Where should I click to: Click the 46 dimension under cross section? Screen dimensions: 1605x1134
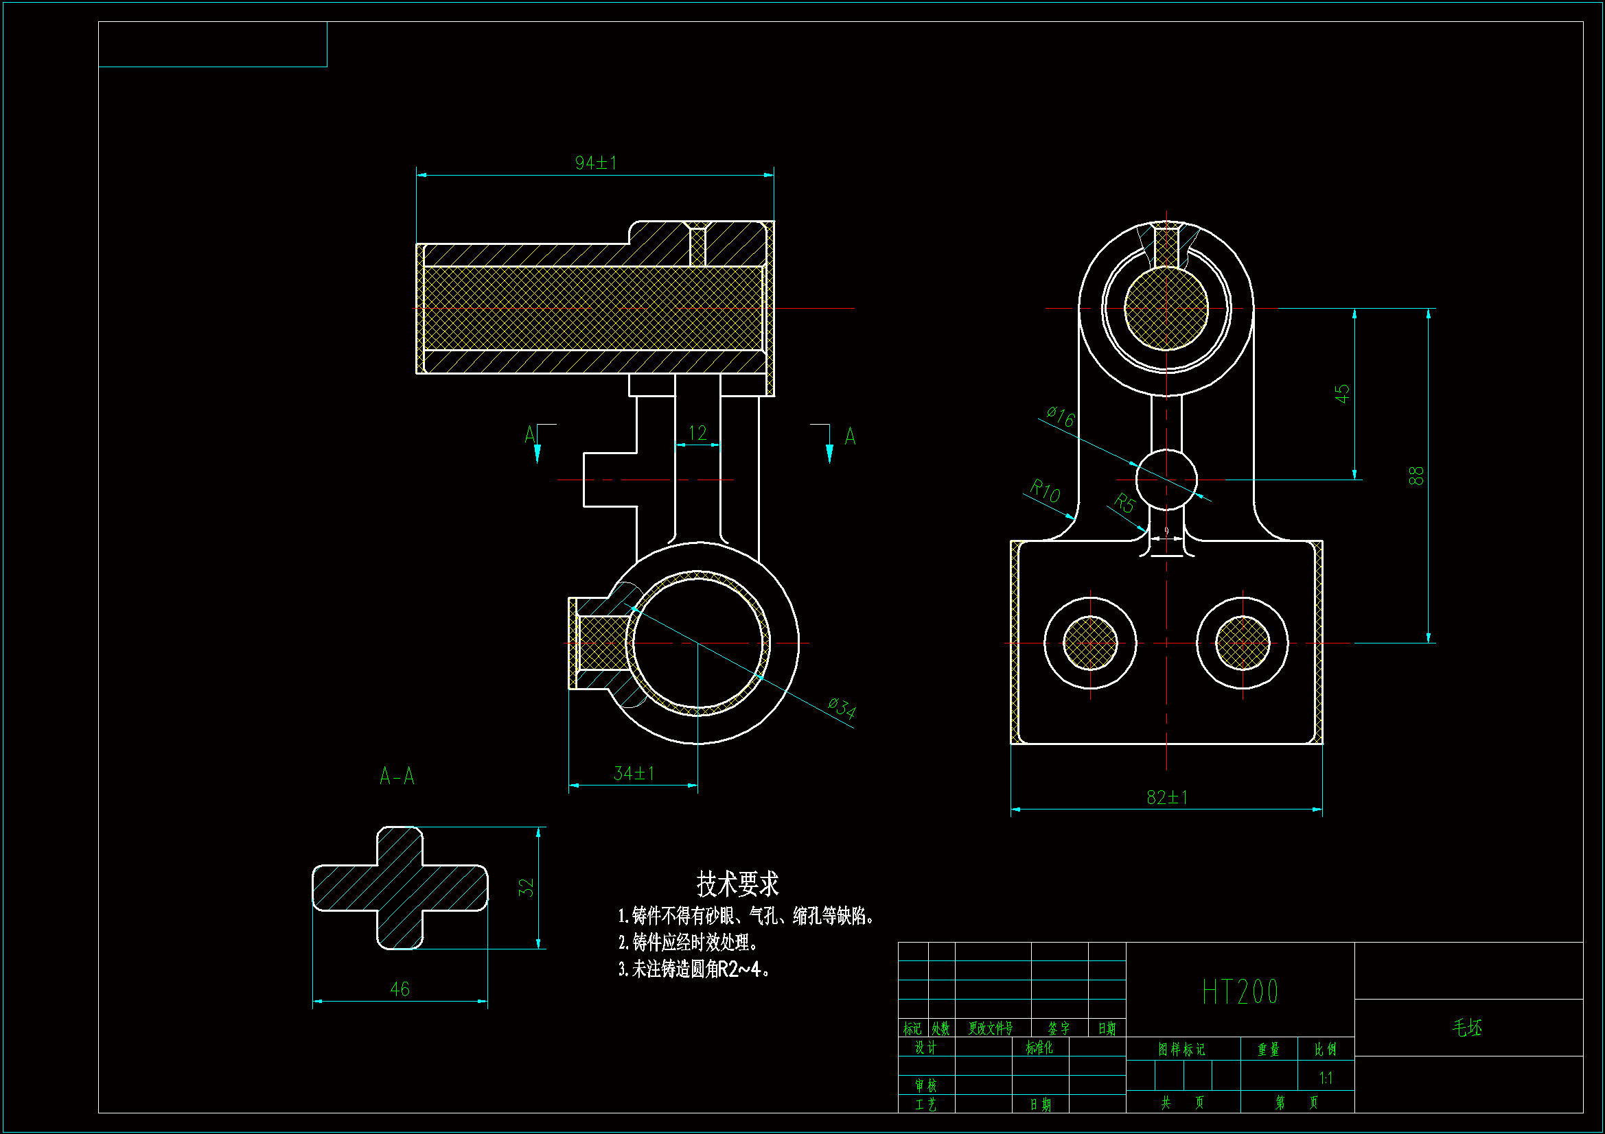click(400, 989)
